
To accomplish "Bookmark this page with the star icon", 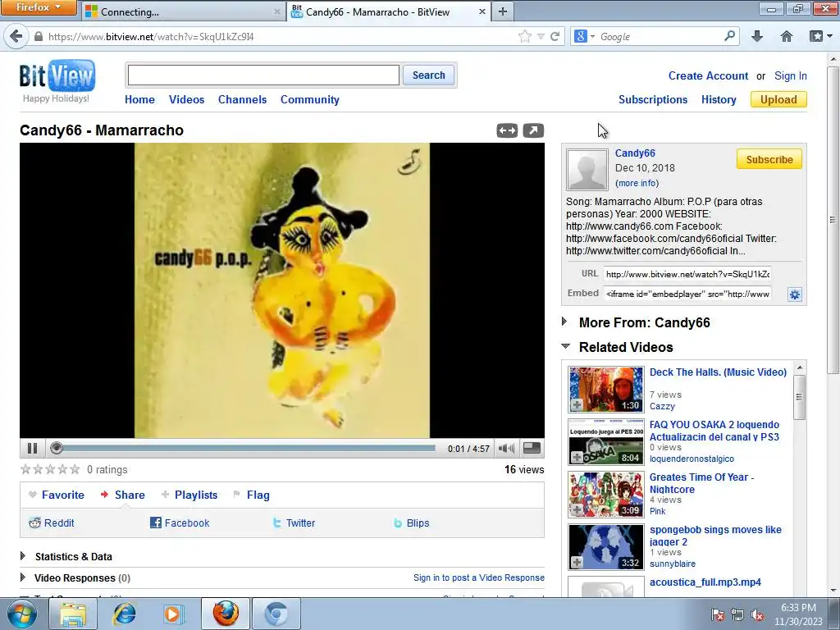I will point(524,36).
